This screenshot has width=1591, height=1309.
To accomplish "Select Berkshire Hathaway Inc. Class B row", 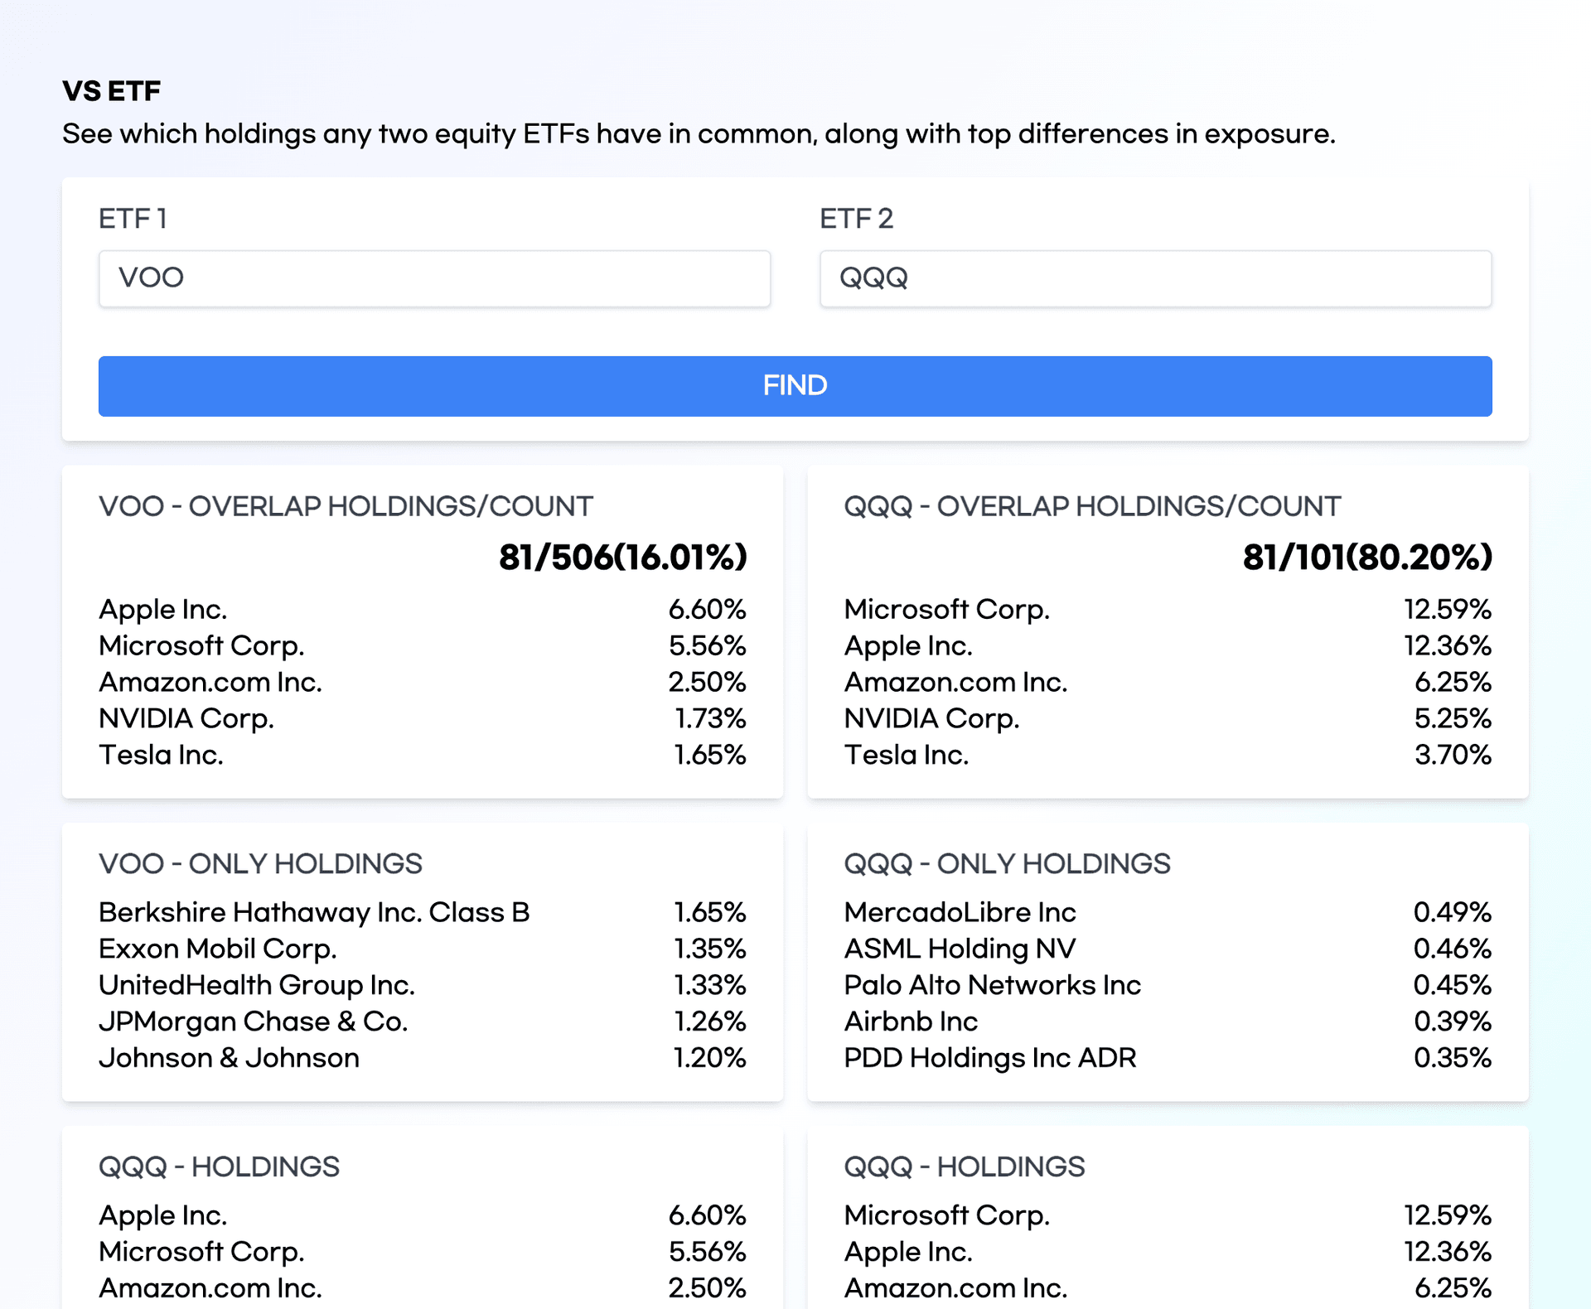I will tap(423, 912).
